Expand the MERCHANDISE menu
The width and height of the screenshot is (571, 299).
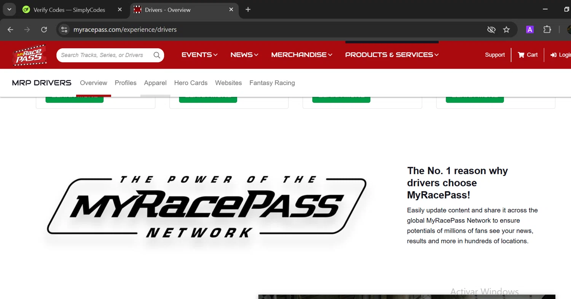[x=302, y=55]
